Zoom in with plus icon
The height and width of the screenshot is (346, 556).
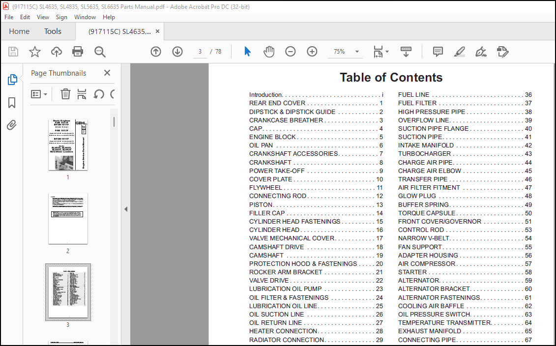(x=312, y=52)
